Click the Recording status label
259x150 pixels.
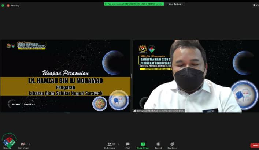click(x=15, y=5)
